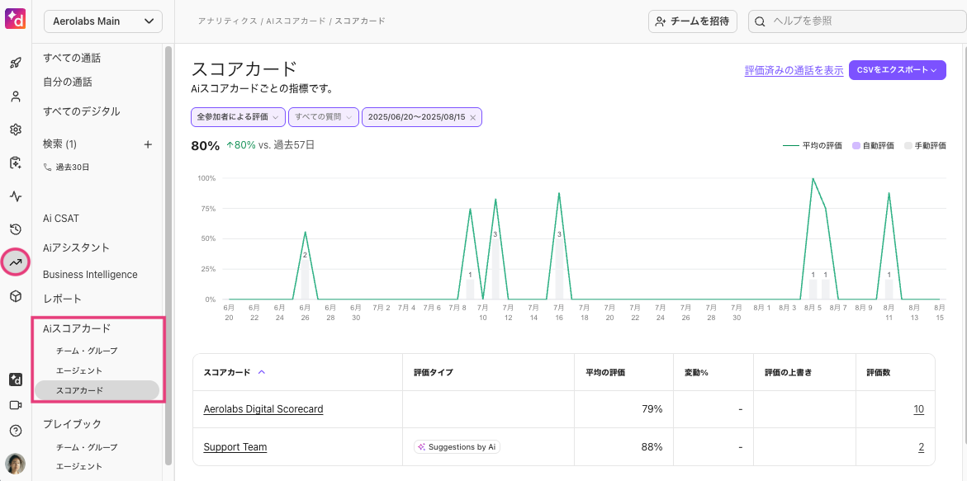Screen dimensions: 967x481
Task: Click the plus icon next to 検索 (1)
Action: pyautogui.click(x=147, y=144)
